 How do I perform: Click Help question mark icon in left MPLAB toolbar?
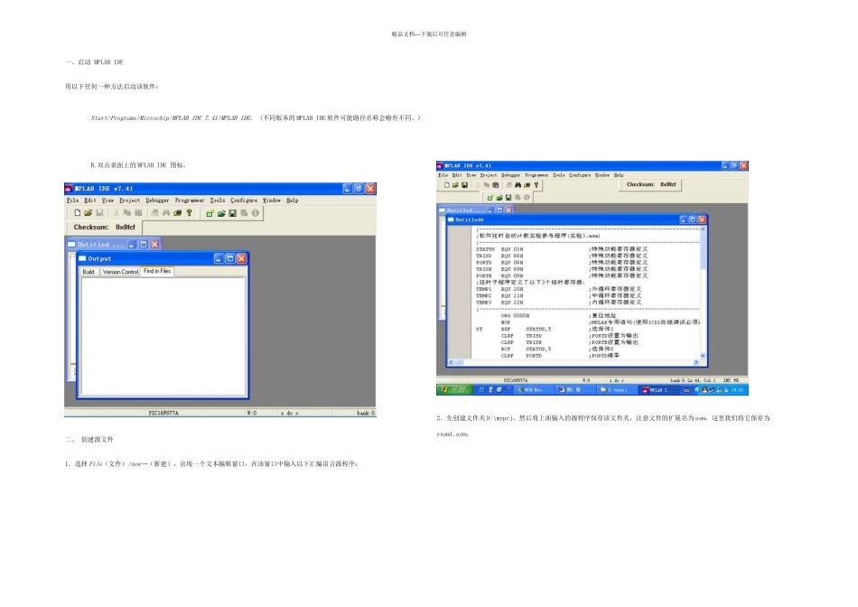(189, 213)
